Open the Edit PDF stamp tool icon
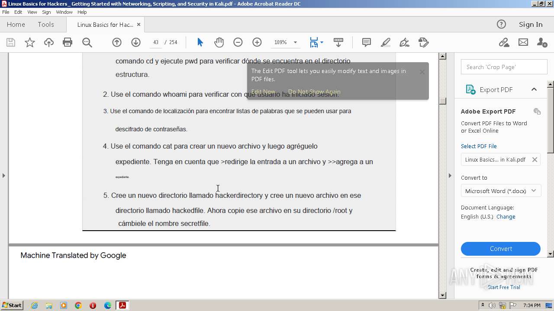Viewport: 554px width, 311px height. click(424, 42)
